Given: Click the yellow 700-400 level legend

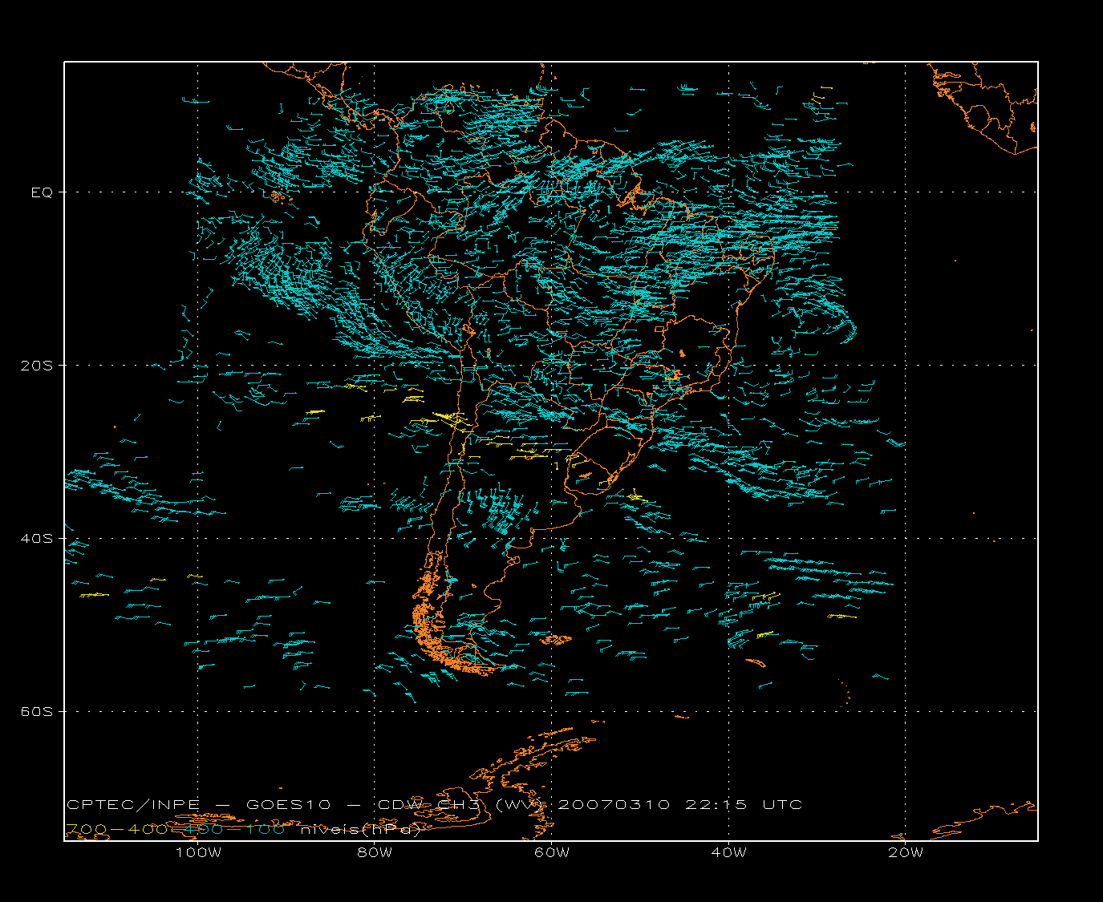Looking at the screenshot, I should [x=116, y=830].
